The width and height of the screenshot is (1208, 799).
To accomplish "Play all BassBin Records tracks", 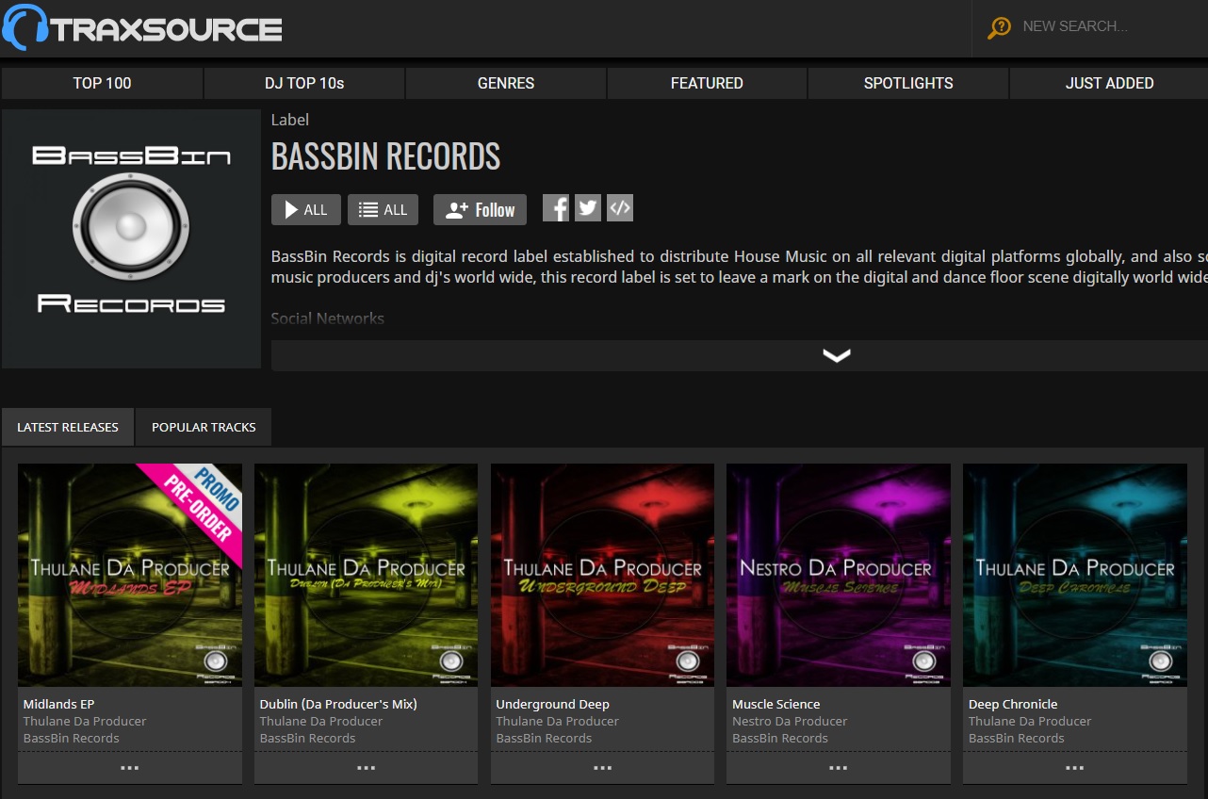I will tap(306, 210).
